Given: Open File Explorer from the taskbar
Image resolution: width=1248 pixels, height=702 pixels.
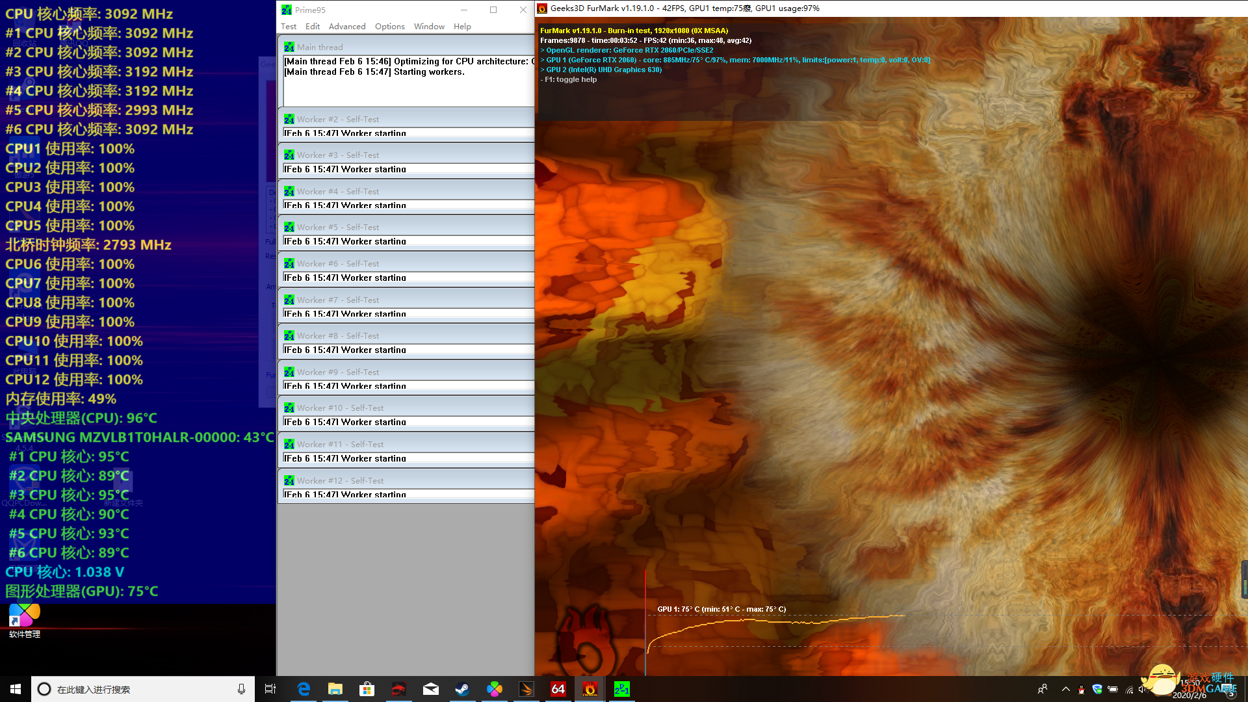Looking at the screenshot, I should coord(335,689).
